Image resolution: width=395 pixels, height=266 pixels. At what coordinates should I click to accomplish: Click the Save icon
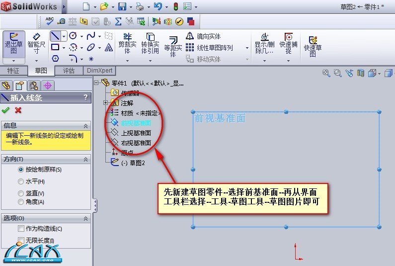click(122, 6)
